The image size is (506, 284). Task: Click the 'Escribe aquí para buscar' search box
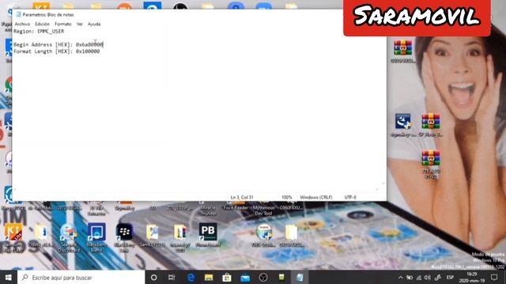pyautogui.click(x=81, y=277)
